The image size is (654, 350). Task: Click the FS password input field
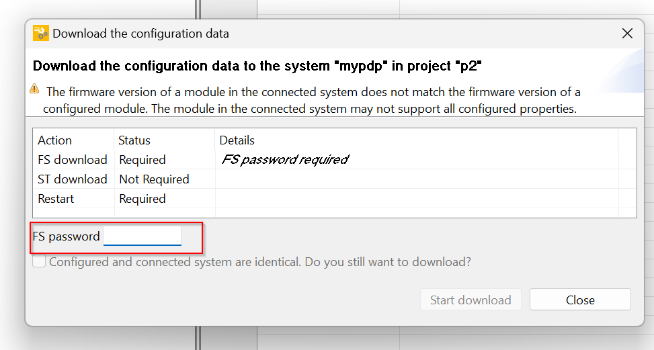[x=142, y=236]
